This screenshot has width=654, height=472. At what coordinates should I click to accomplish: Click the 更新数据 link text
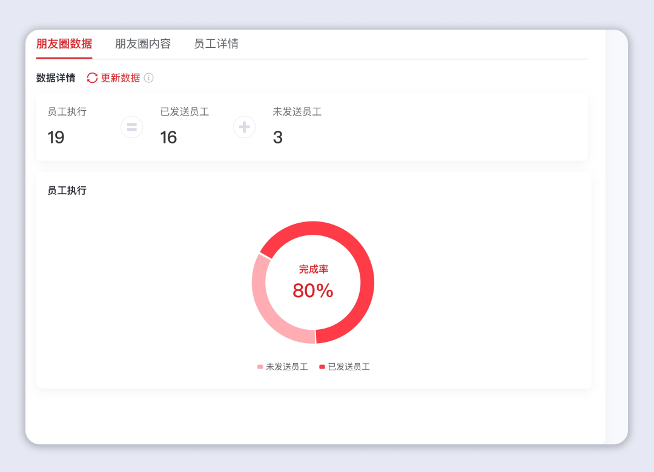121,78
